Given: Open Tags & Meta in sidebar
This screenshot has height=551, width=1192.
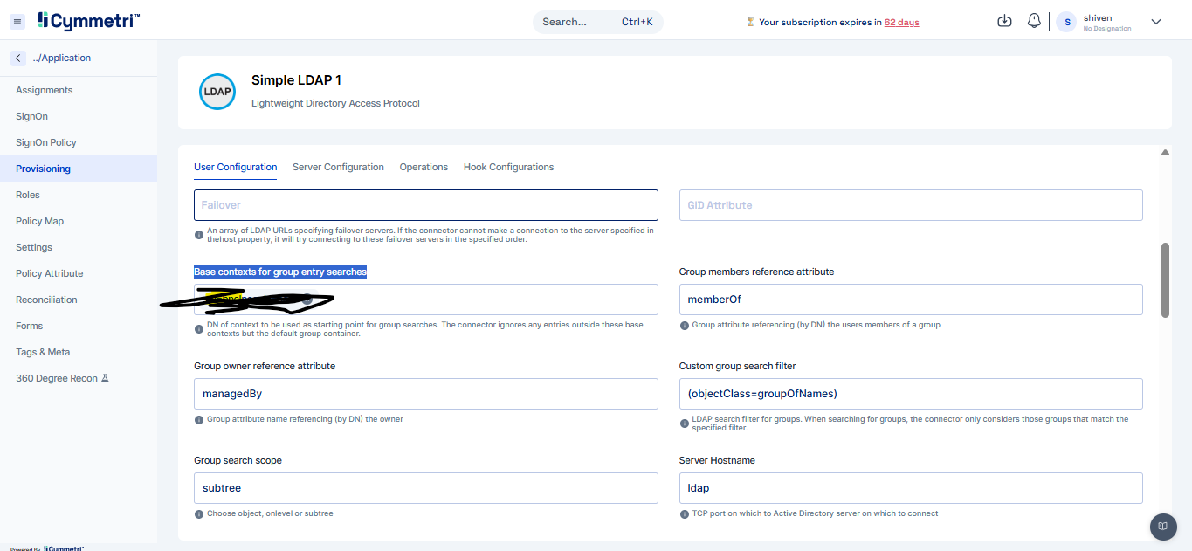Looking at the screenshot, I should click(79, 352).
